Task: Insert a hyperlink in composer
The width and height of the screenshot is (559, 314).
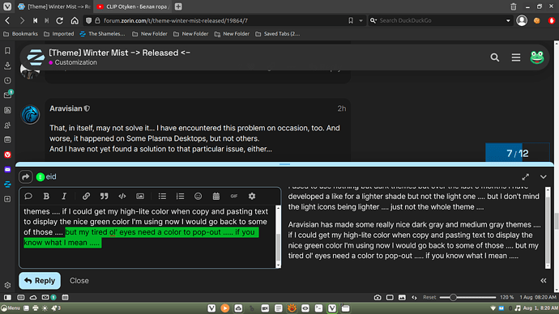Action: tap(86, 196)
